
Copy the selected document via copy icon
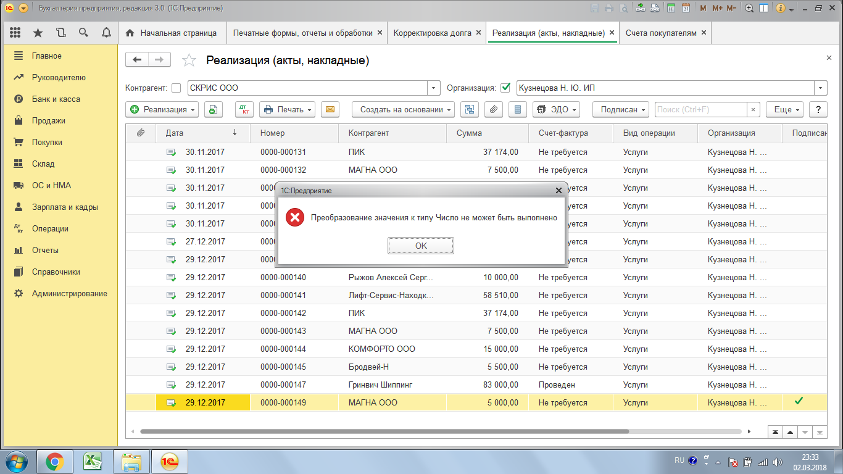tap(213, 109)
